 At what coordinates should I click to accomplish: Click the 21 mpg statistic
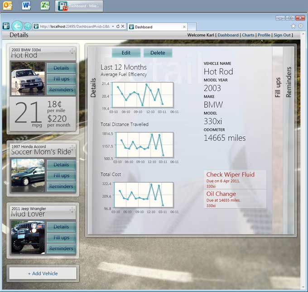[x=28, y=114]
